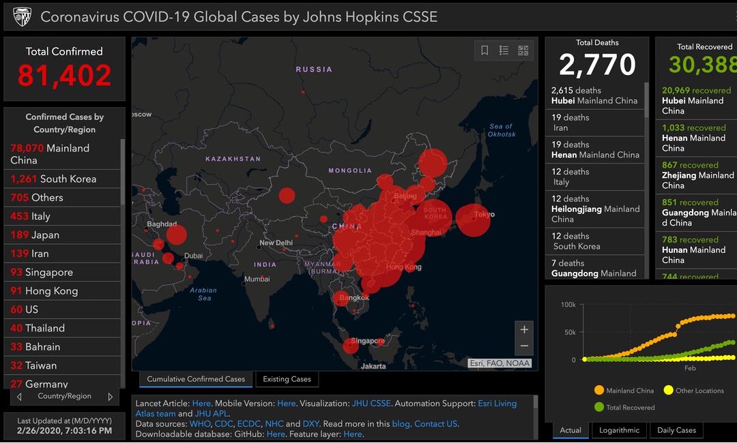Screen dimensions: 737x443
Task: Show the map legend list icon
Action: [x=504, y=50]
